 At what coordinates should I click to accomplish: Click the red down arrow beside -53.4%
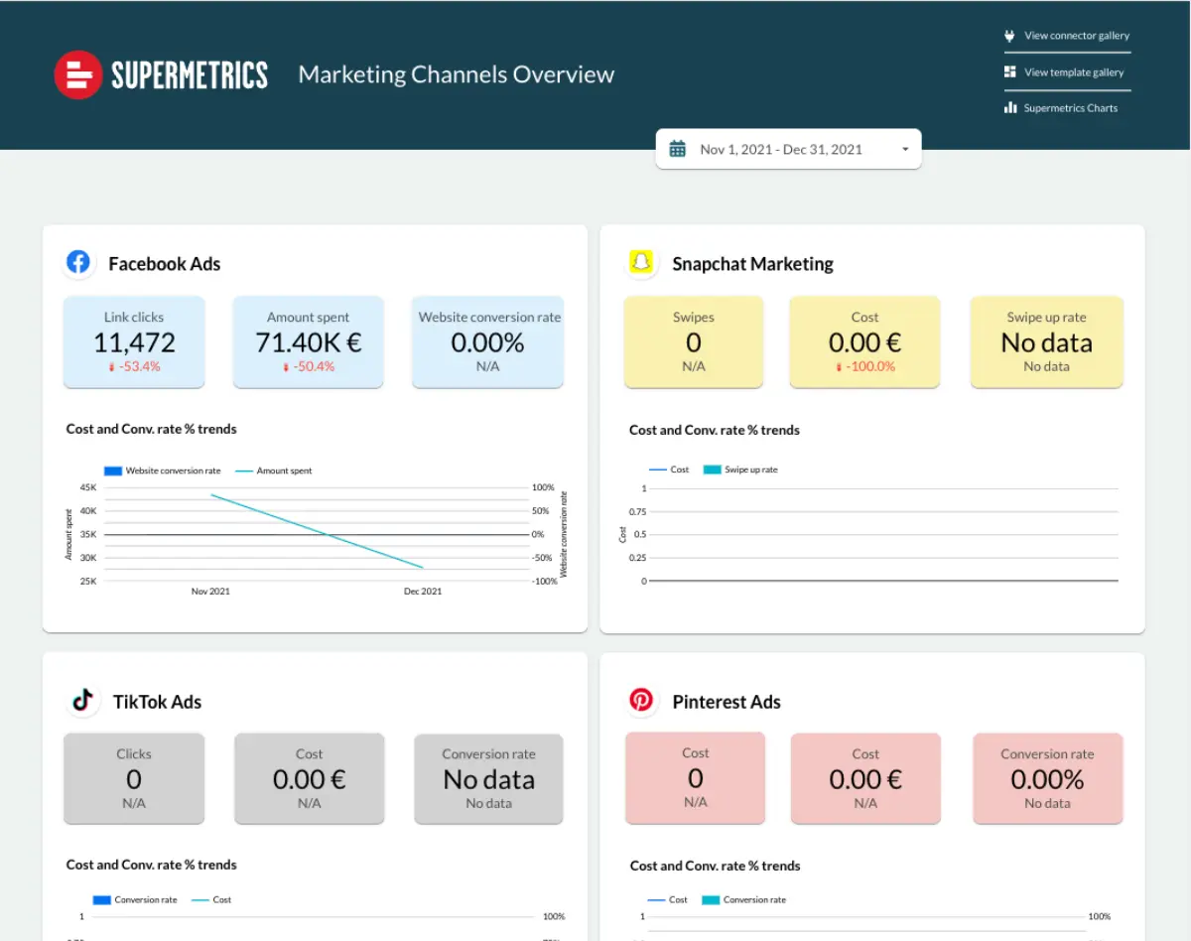(x=112, y=367)
